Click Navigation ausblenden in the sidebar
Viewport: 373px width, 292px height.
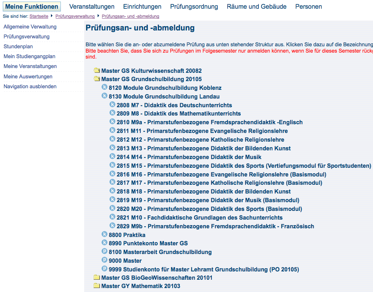(30, 87)
